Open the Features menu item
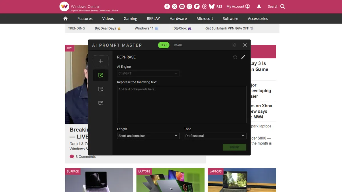Viewport: 342px width, 192px height. point(85,18)
